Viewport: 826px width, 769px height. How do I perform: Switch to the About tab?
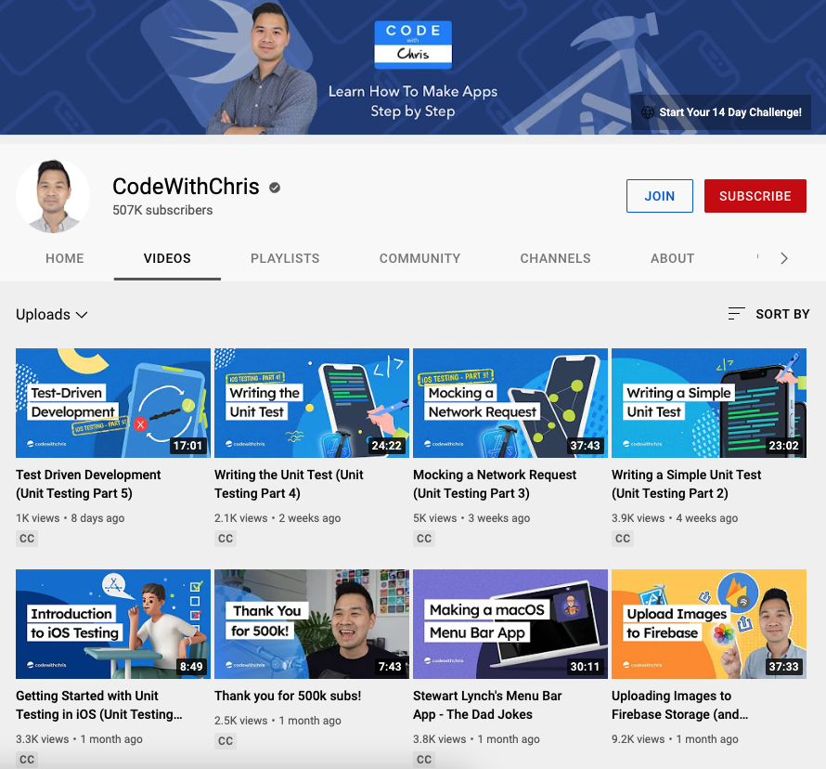click(x=672, y=258)
